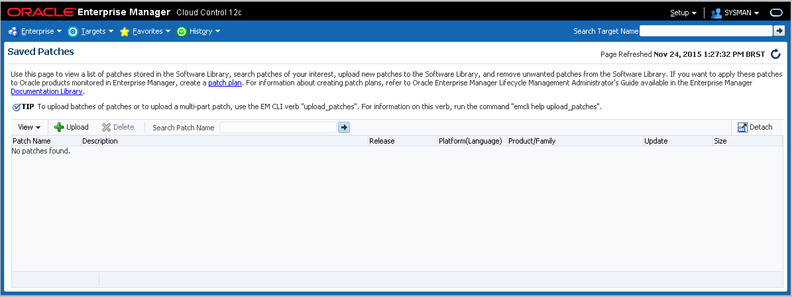Click the Saved Patches page title
The image size is (792, 297).
coord(41,52)
